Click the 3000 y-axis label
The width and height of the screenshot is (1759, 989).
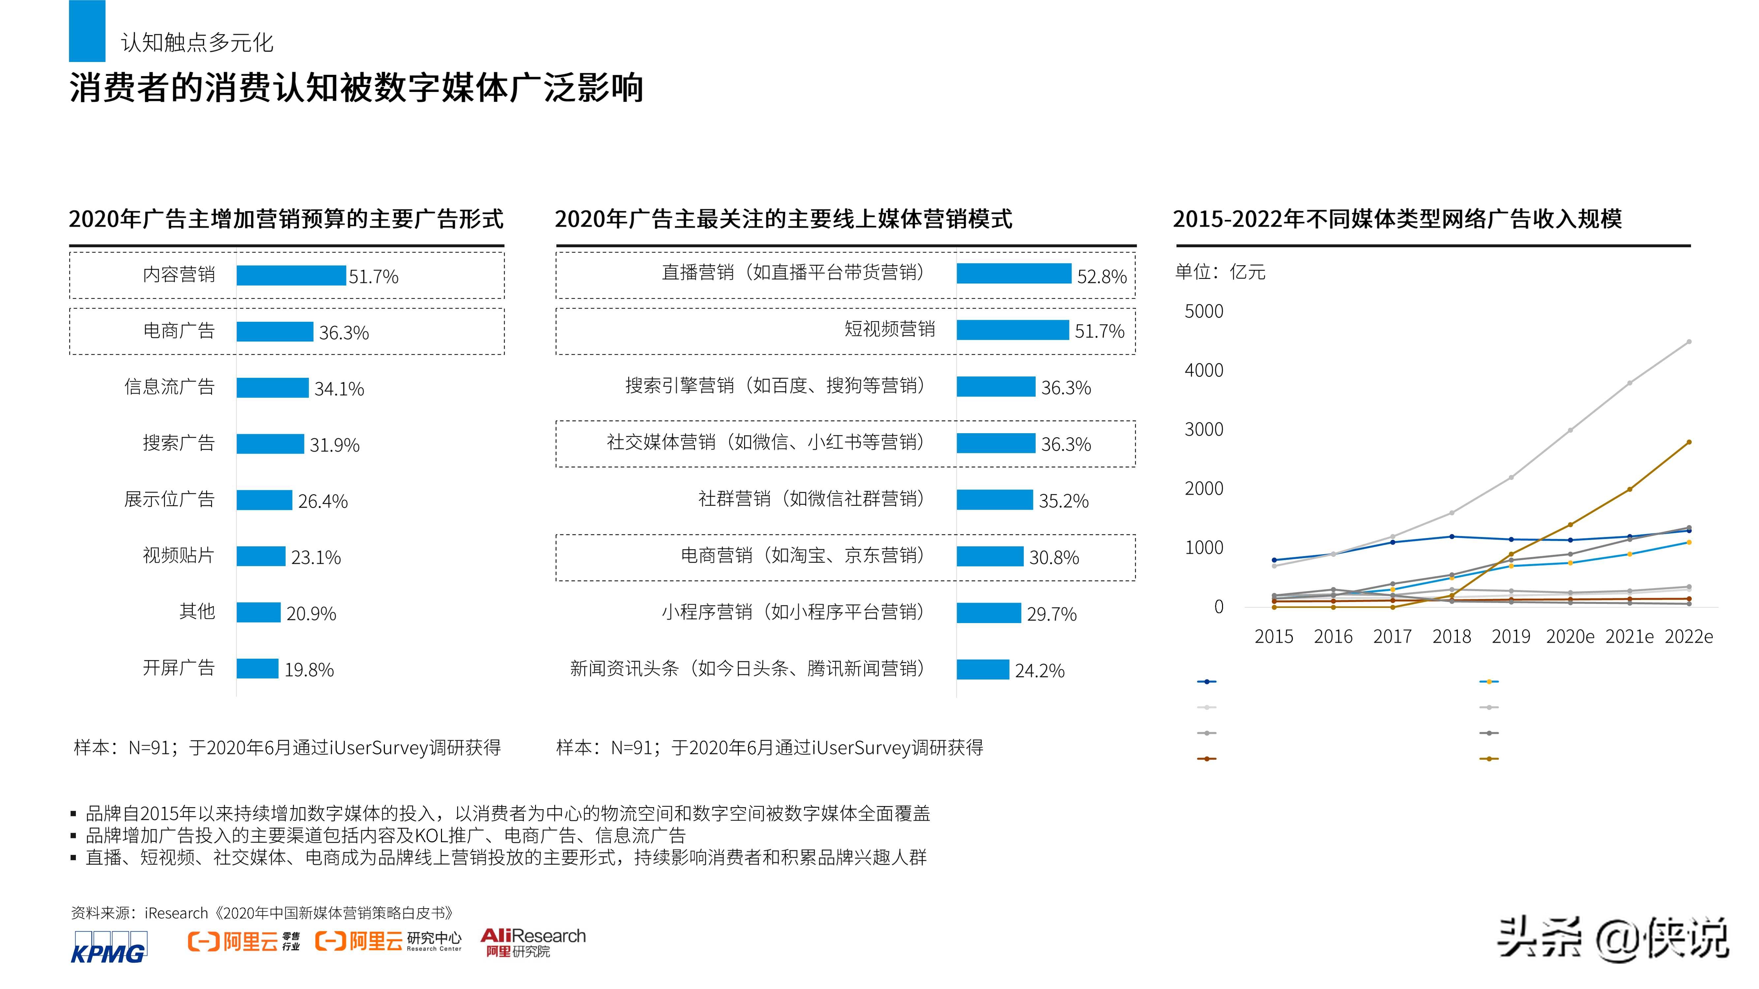tap(1204, 429)
